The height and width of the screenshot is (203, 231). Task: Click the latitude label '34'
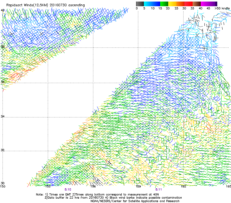click(2, 116)
